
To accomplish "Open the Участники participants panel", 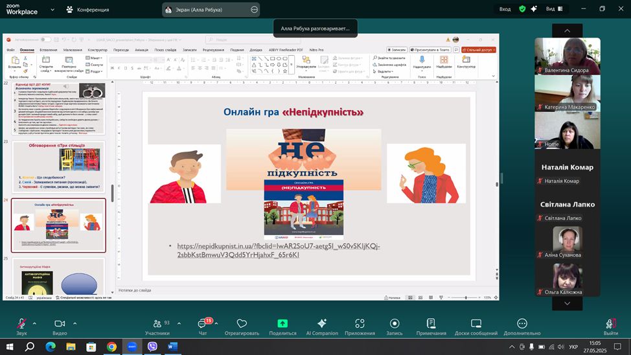I will pyautogui.click(x=157, y=324).
